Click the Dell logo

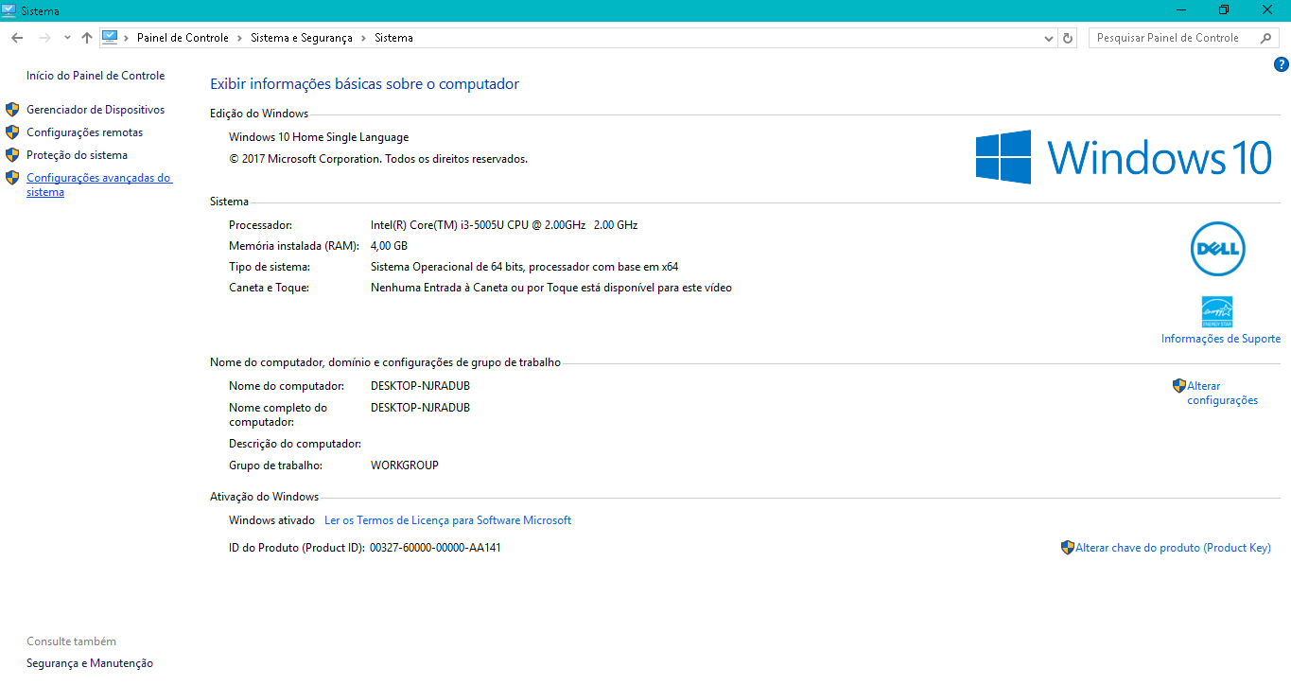(x=1217, y=249)
